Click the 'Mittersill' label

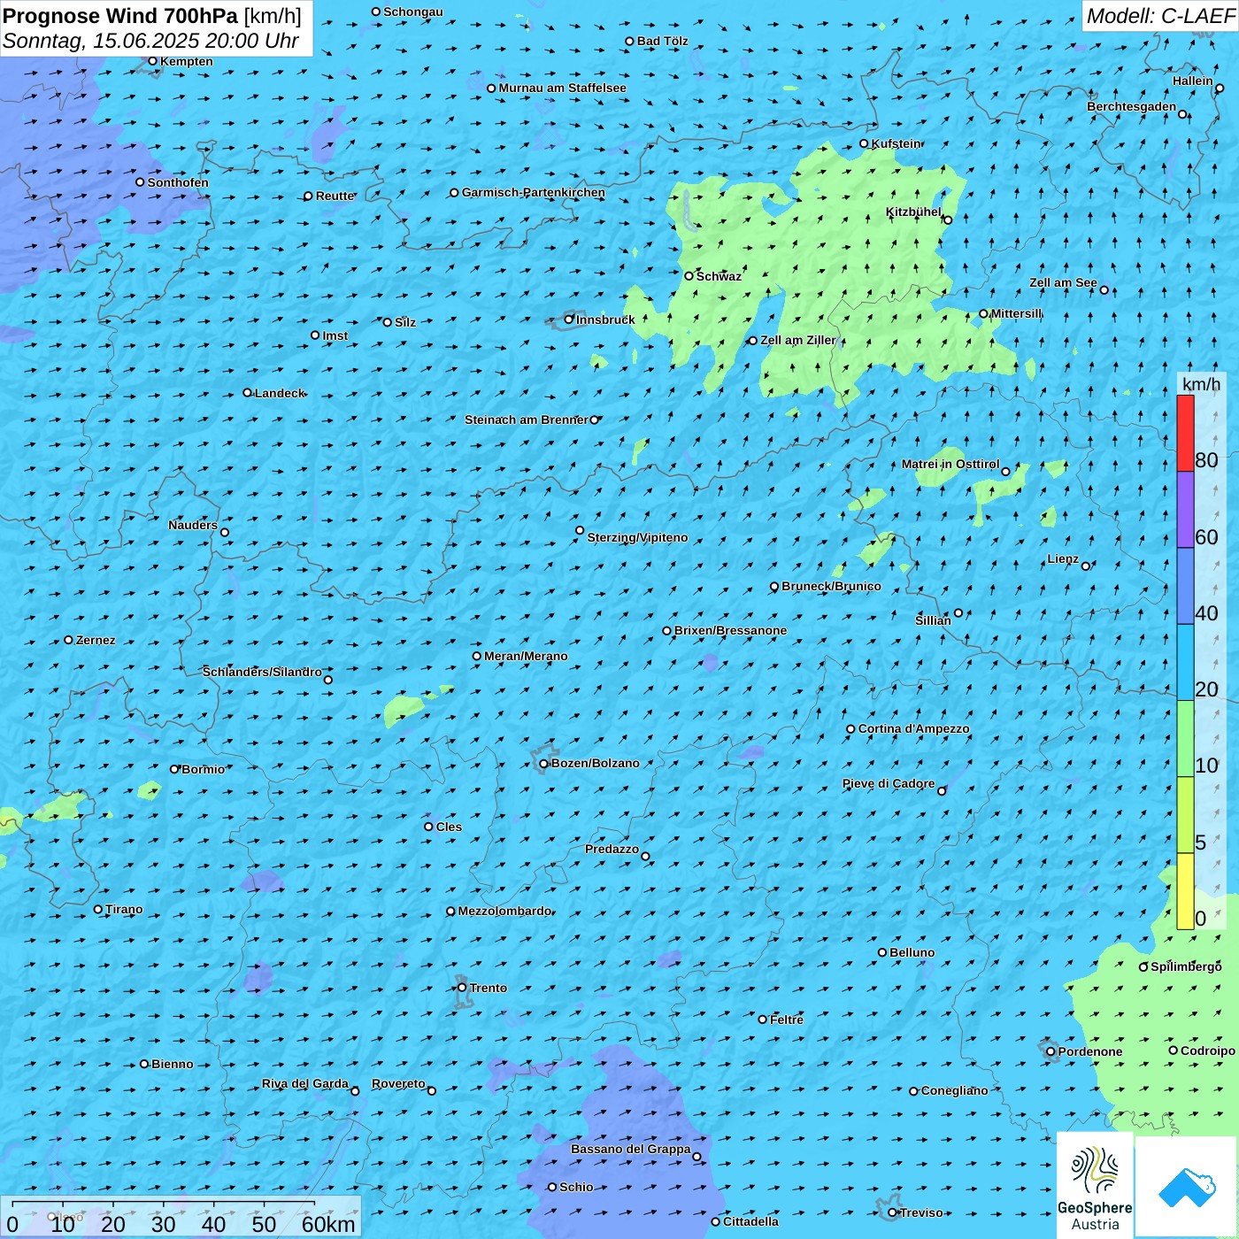tap(1016, 313)
